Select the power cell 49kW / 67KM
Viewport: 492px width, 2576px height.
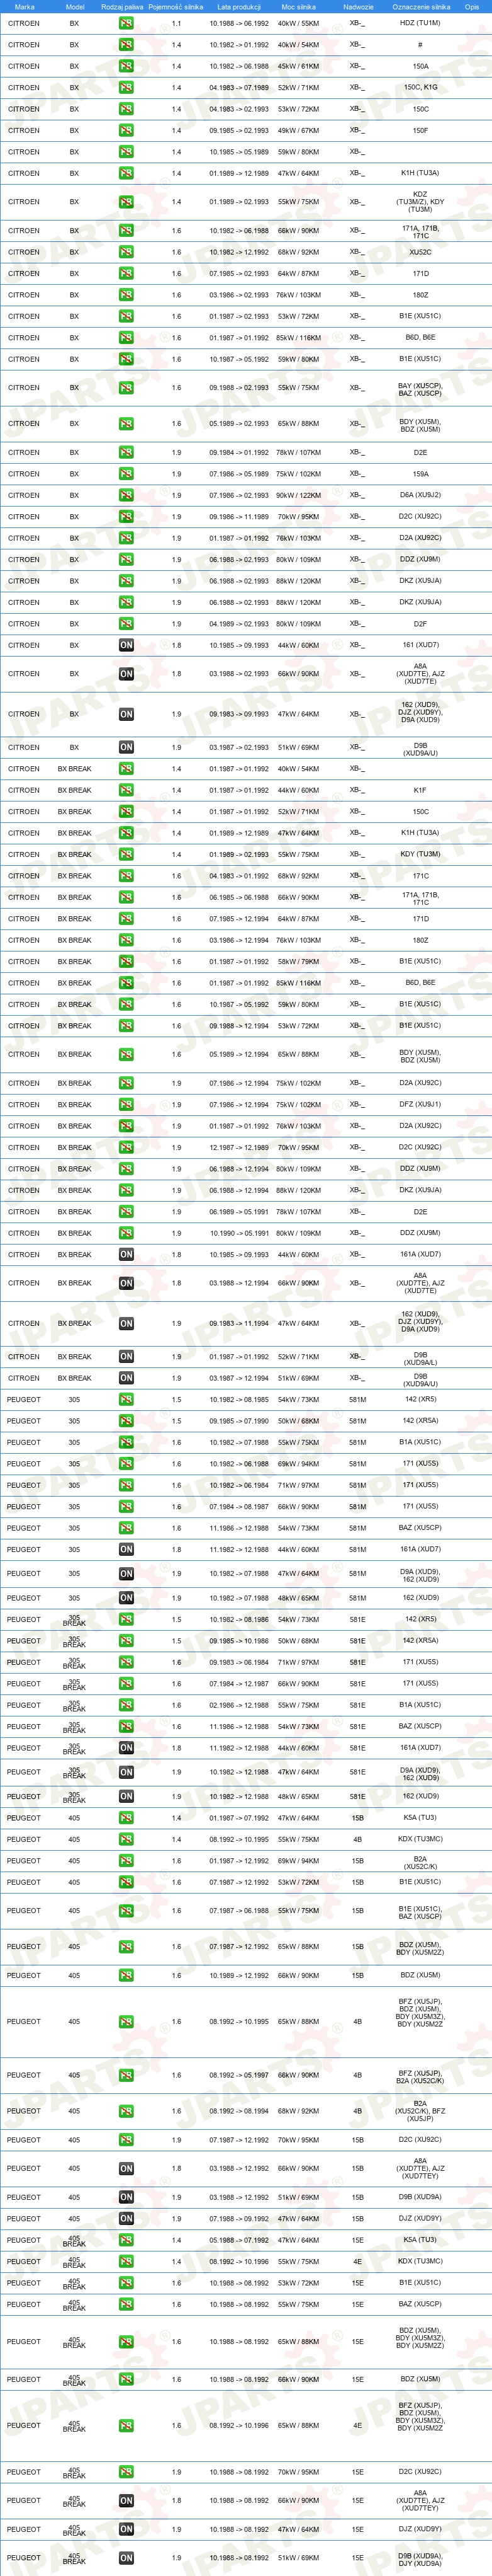click(298, 130)
